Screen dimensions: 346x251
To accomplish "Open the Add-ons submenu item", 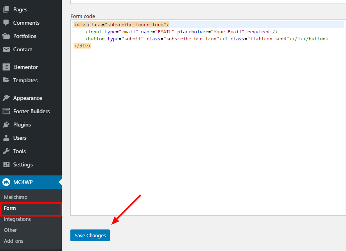I will (13, 241).
